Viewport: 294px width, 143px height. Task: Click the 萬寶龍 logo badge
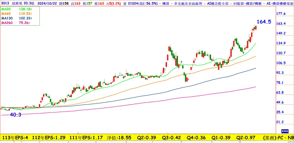click(285, 131)
